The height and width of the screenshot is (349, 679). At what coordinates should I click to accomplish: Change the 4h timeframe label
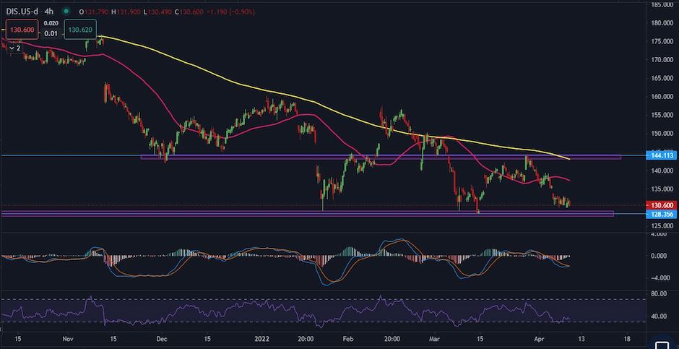(x=48, y=12)
